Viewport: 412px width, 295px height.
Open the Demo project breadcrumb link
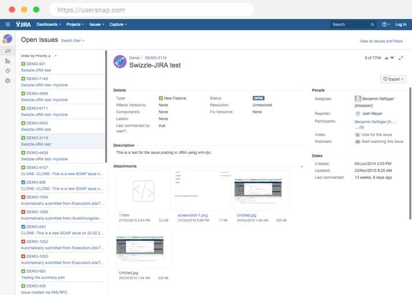[134, 58]
